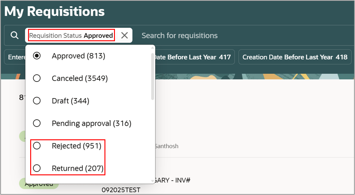
Task: Select the Approved radio button
Action: coord(37,56)
